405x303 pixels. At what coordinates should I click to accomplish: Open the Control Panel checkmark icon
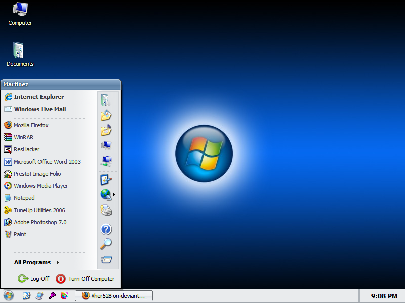coord(106,180)
